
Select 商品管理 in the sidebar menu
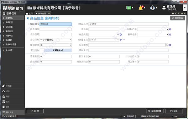[9, 23]
